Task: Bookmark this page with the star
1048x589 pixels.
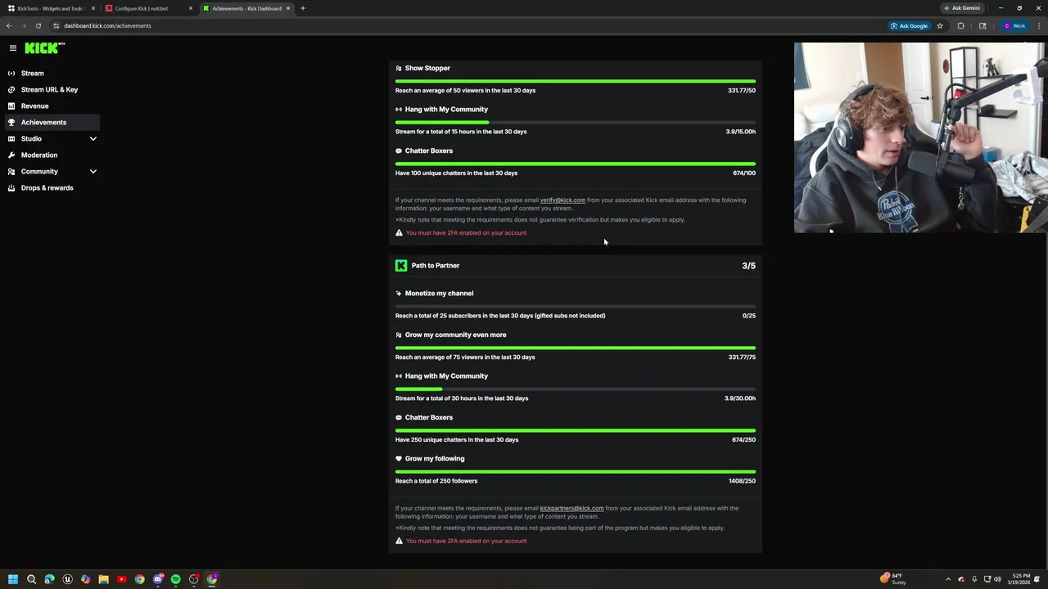Action: (x=940, y=25)
